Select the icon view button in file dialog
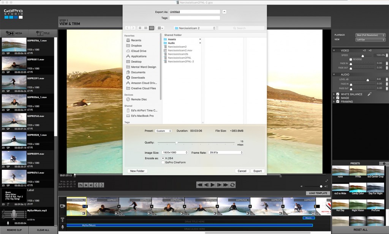 coord(140,28)
